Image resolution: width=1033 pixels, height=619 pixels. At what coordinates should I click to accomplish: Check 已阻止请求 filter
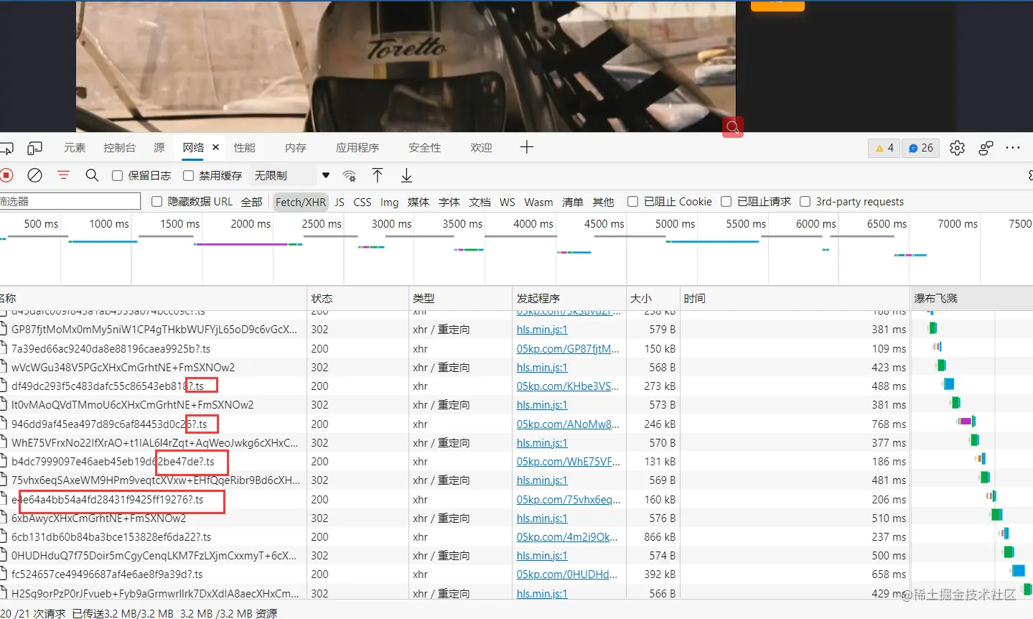(x=726, y=202)
